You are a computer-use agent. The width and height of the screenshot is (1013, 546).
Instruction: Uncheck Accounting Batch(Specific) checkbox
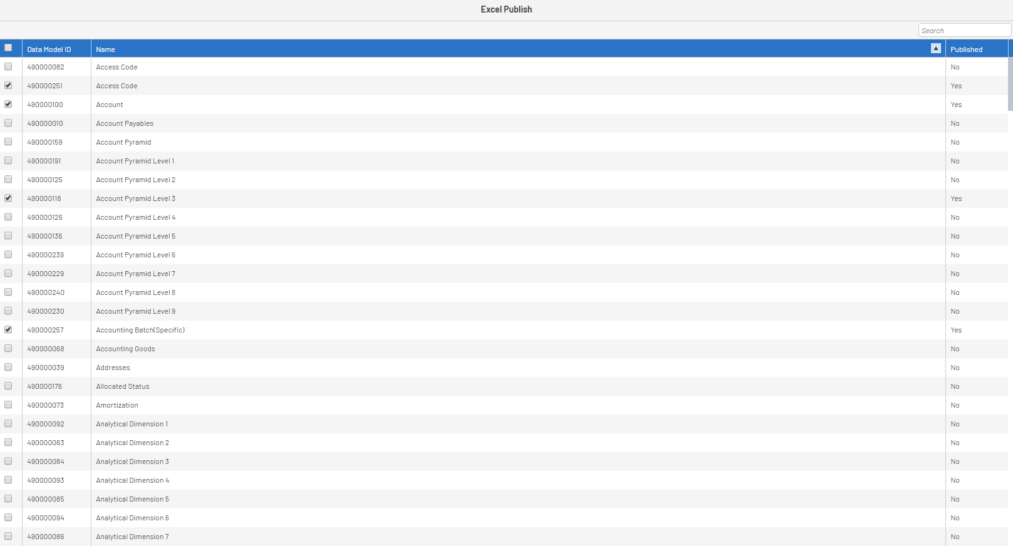(8, 329)
